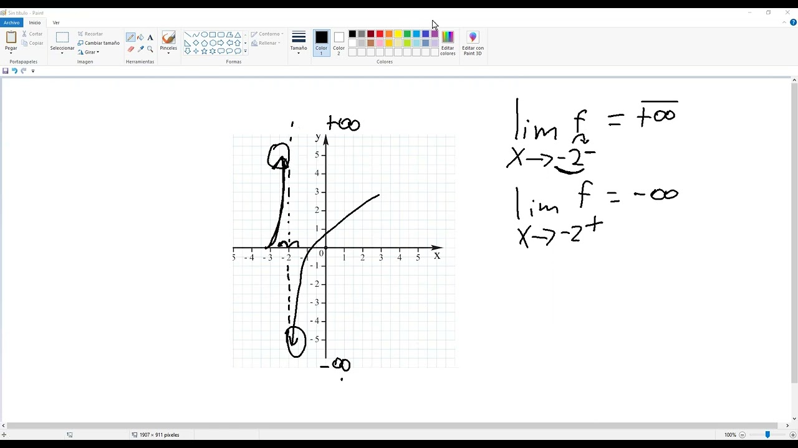This screenshot has width=798, height=448.
Task: Click the Copiar button
Action: pyautogui.click(x=32, y=43)
